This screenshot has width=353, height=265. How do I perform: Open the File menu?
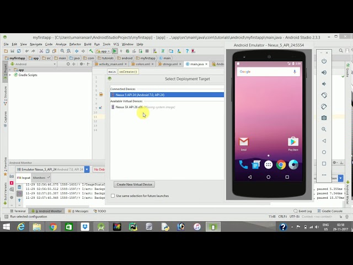tap(6, 44)
